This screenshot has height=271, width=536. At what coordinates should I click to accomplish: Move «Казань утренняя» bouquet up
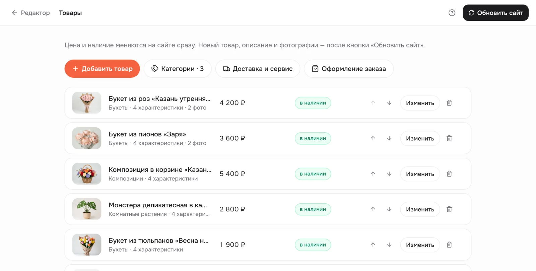point(373,103)
